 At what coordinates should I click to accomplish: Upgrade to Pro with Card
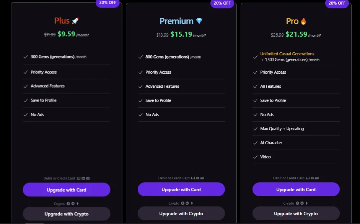click(296, 190)
